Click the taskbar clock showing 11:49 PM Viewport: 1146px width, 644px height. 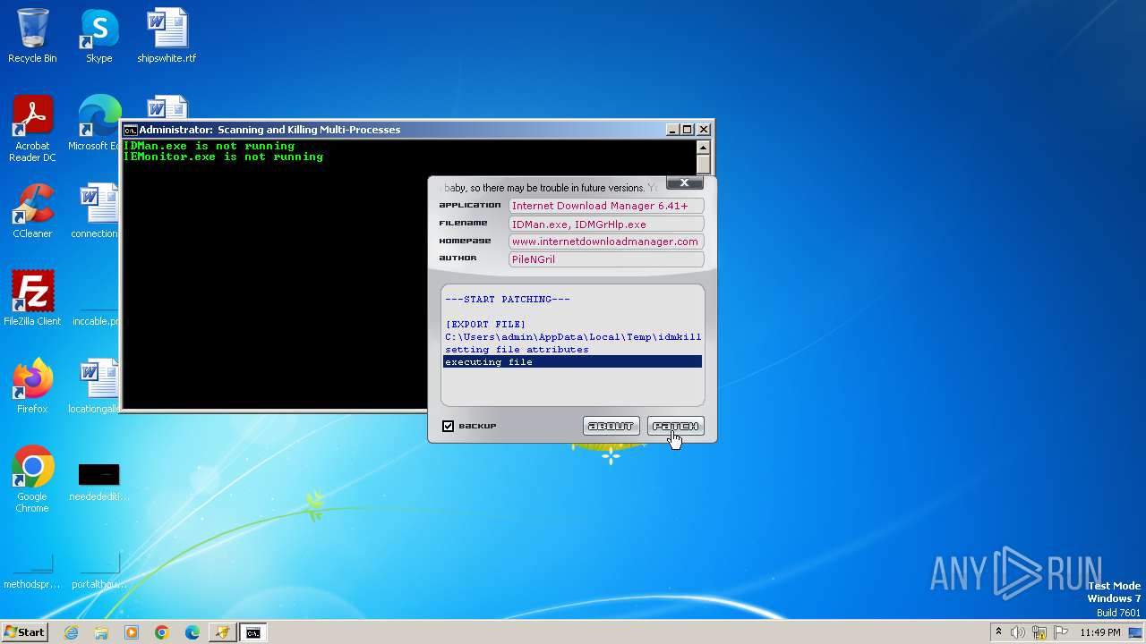coord(1099,632)
